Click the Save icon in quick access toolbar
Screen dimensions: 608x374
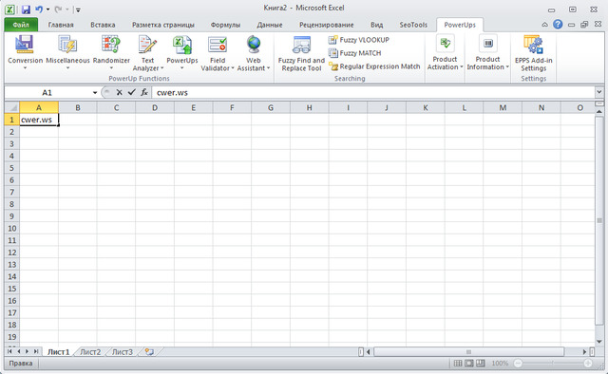click(x=26, y=9)
